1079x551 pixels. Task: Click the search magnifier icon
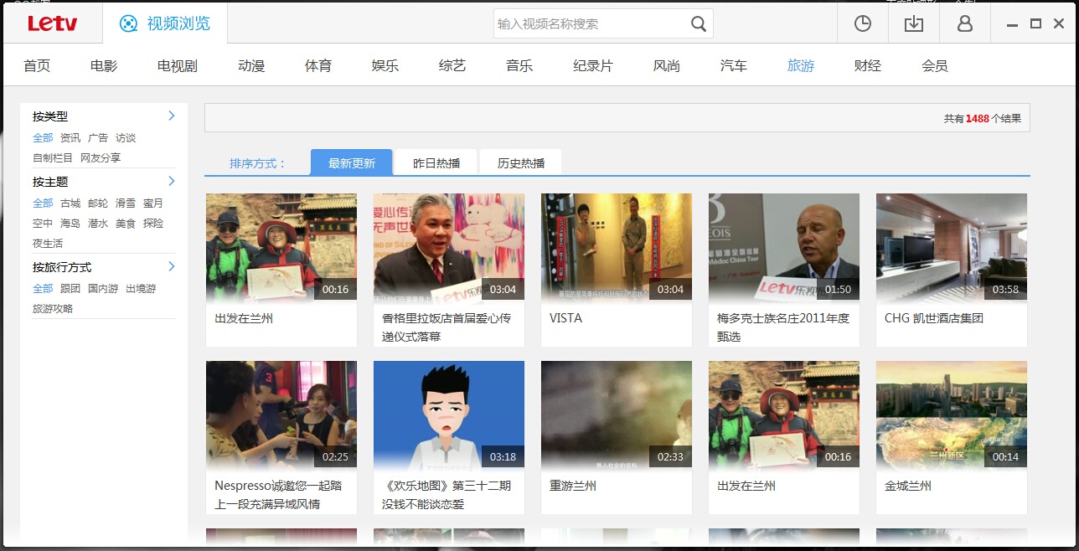click(x=699, y=23)
